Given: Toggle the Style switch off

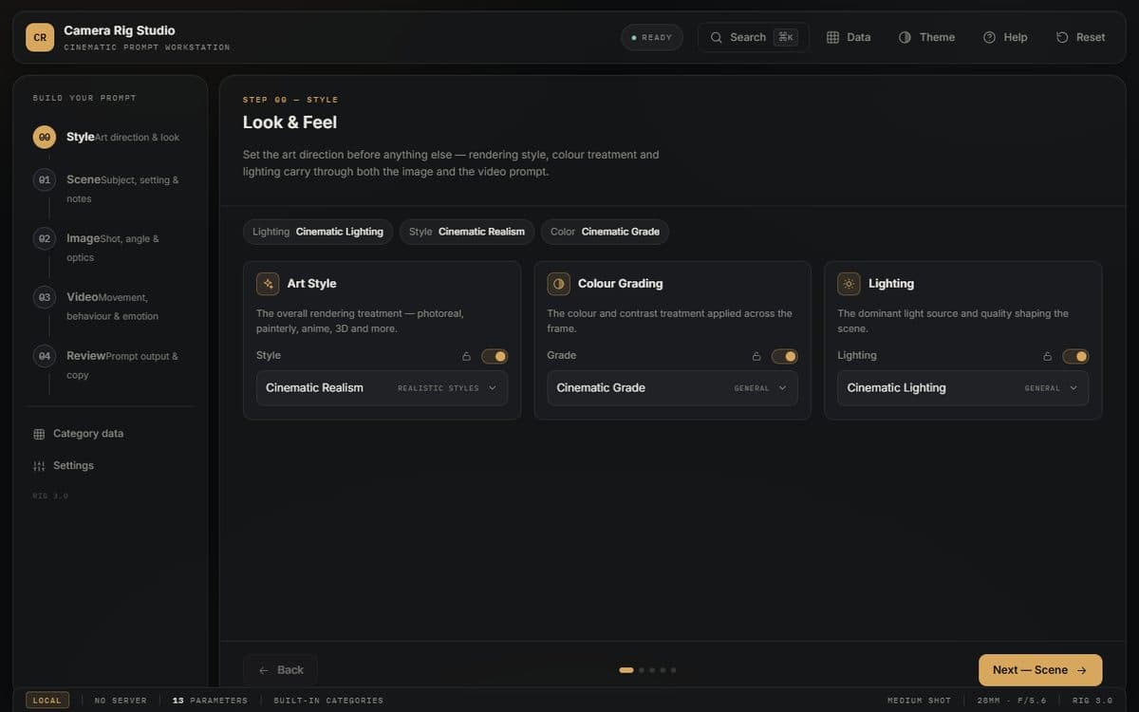Looking at the screenshot, I should [495, 356].
